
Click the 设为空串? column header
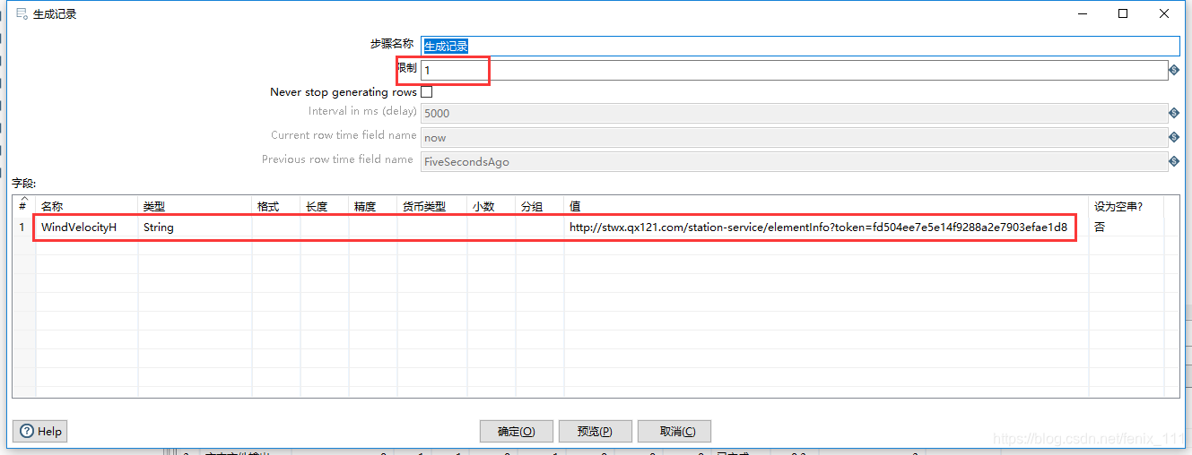pyautogui.click(x=1127, y=206)
